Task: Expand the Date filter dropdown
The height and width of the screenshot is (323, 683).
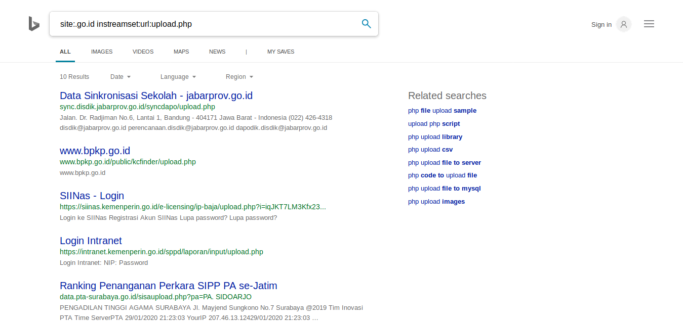Action: [120, 77]
